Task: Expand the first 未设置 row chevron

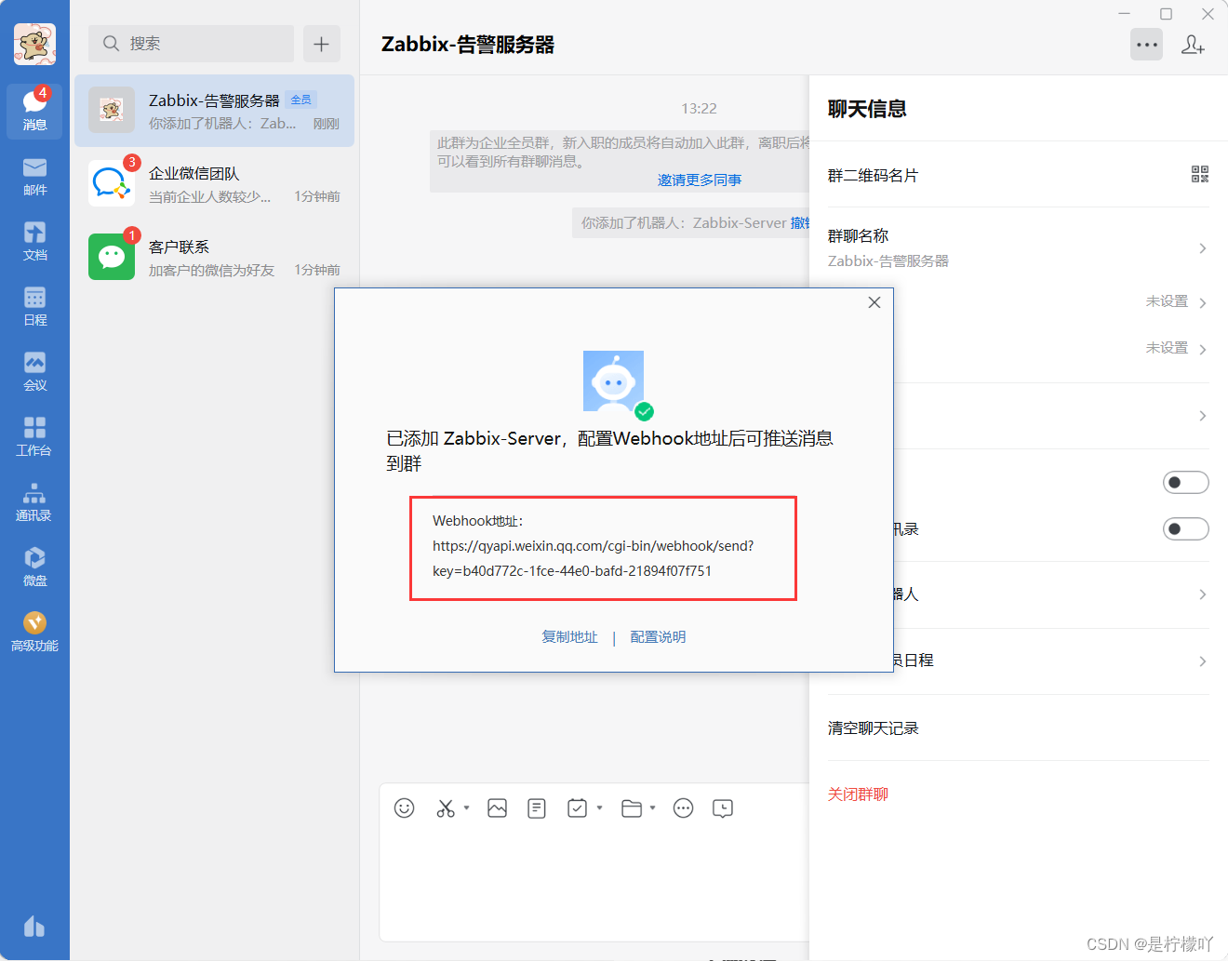Action: click(x=1203, y=303)
